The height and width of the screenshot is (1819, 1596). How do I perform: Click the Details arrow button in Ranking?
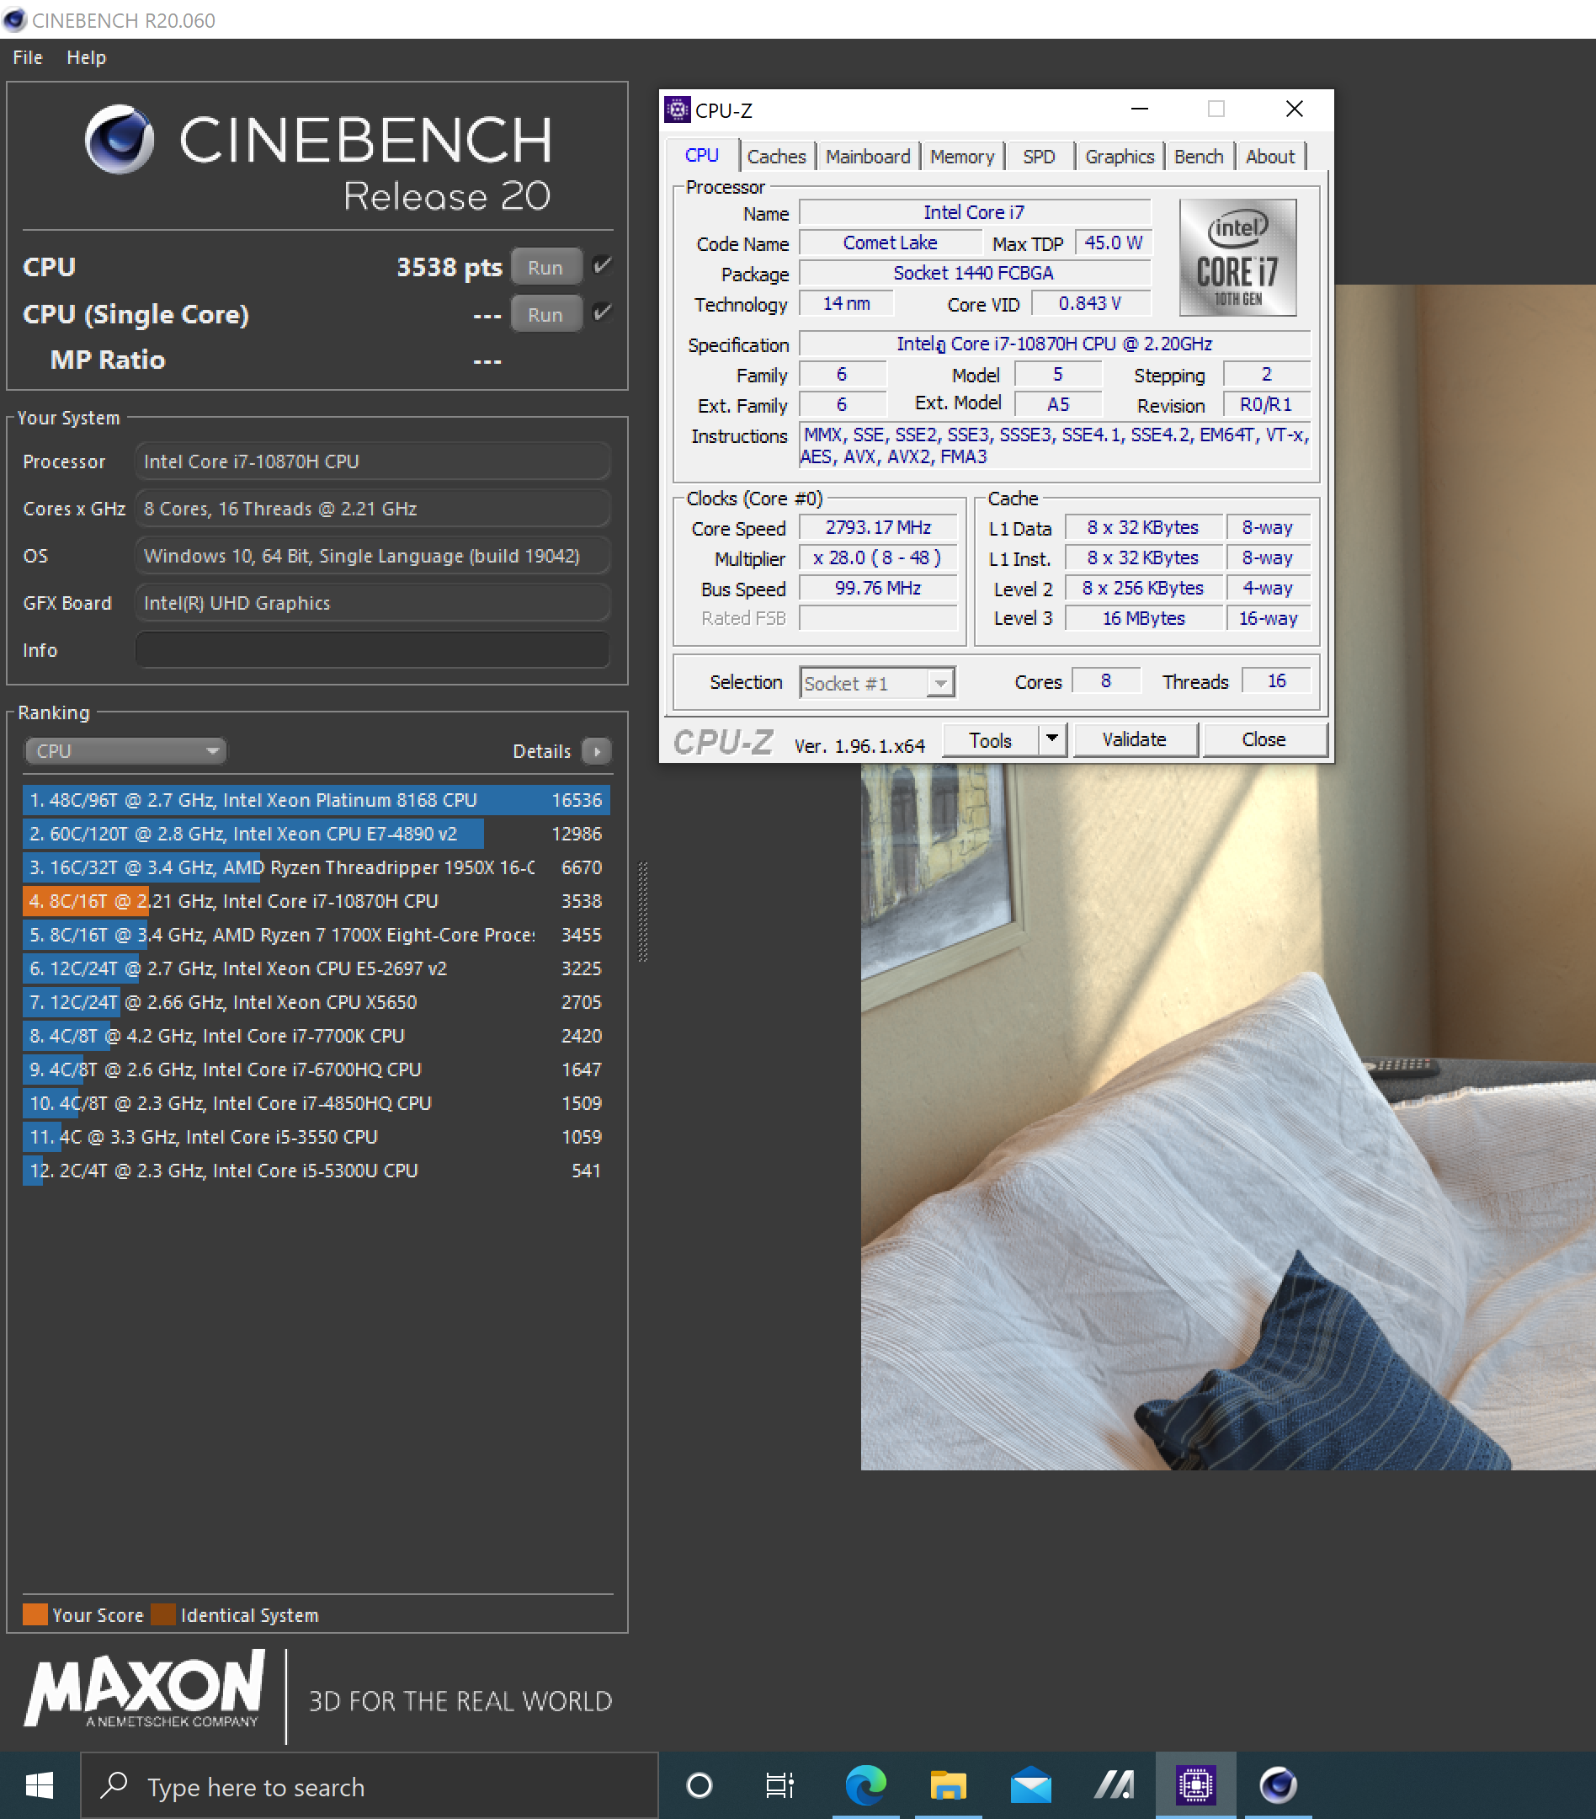[597, 751]
